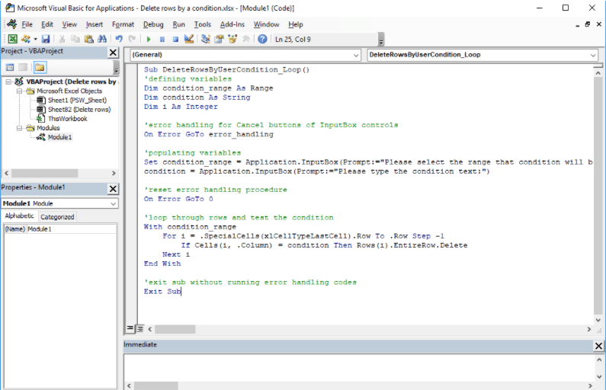606x390 pixels.
Task: Collapse the VBAProject tree node
Action: pyautogui.click(x=8, y=82)
